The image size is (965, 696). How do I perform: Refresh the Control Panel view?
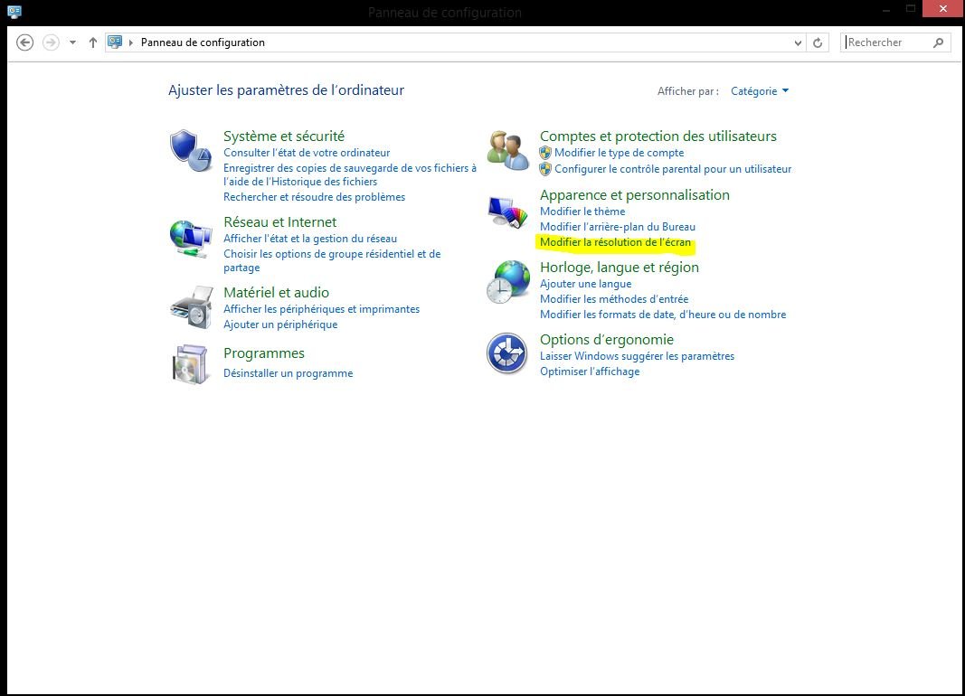818,42
